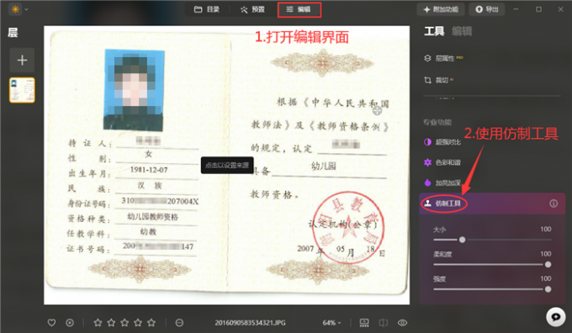Open the 层属性 layer properties tool

tap(443, 58)
